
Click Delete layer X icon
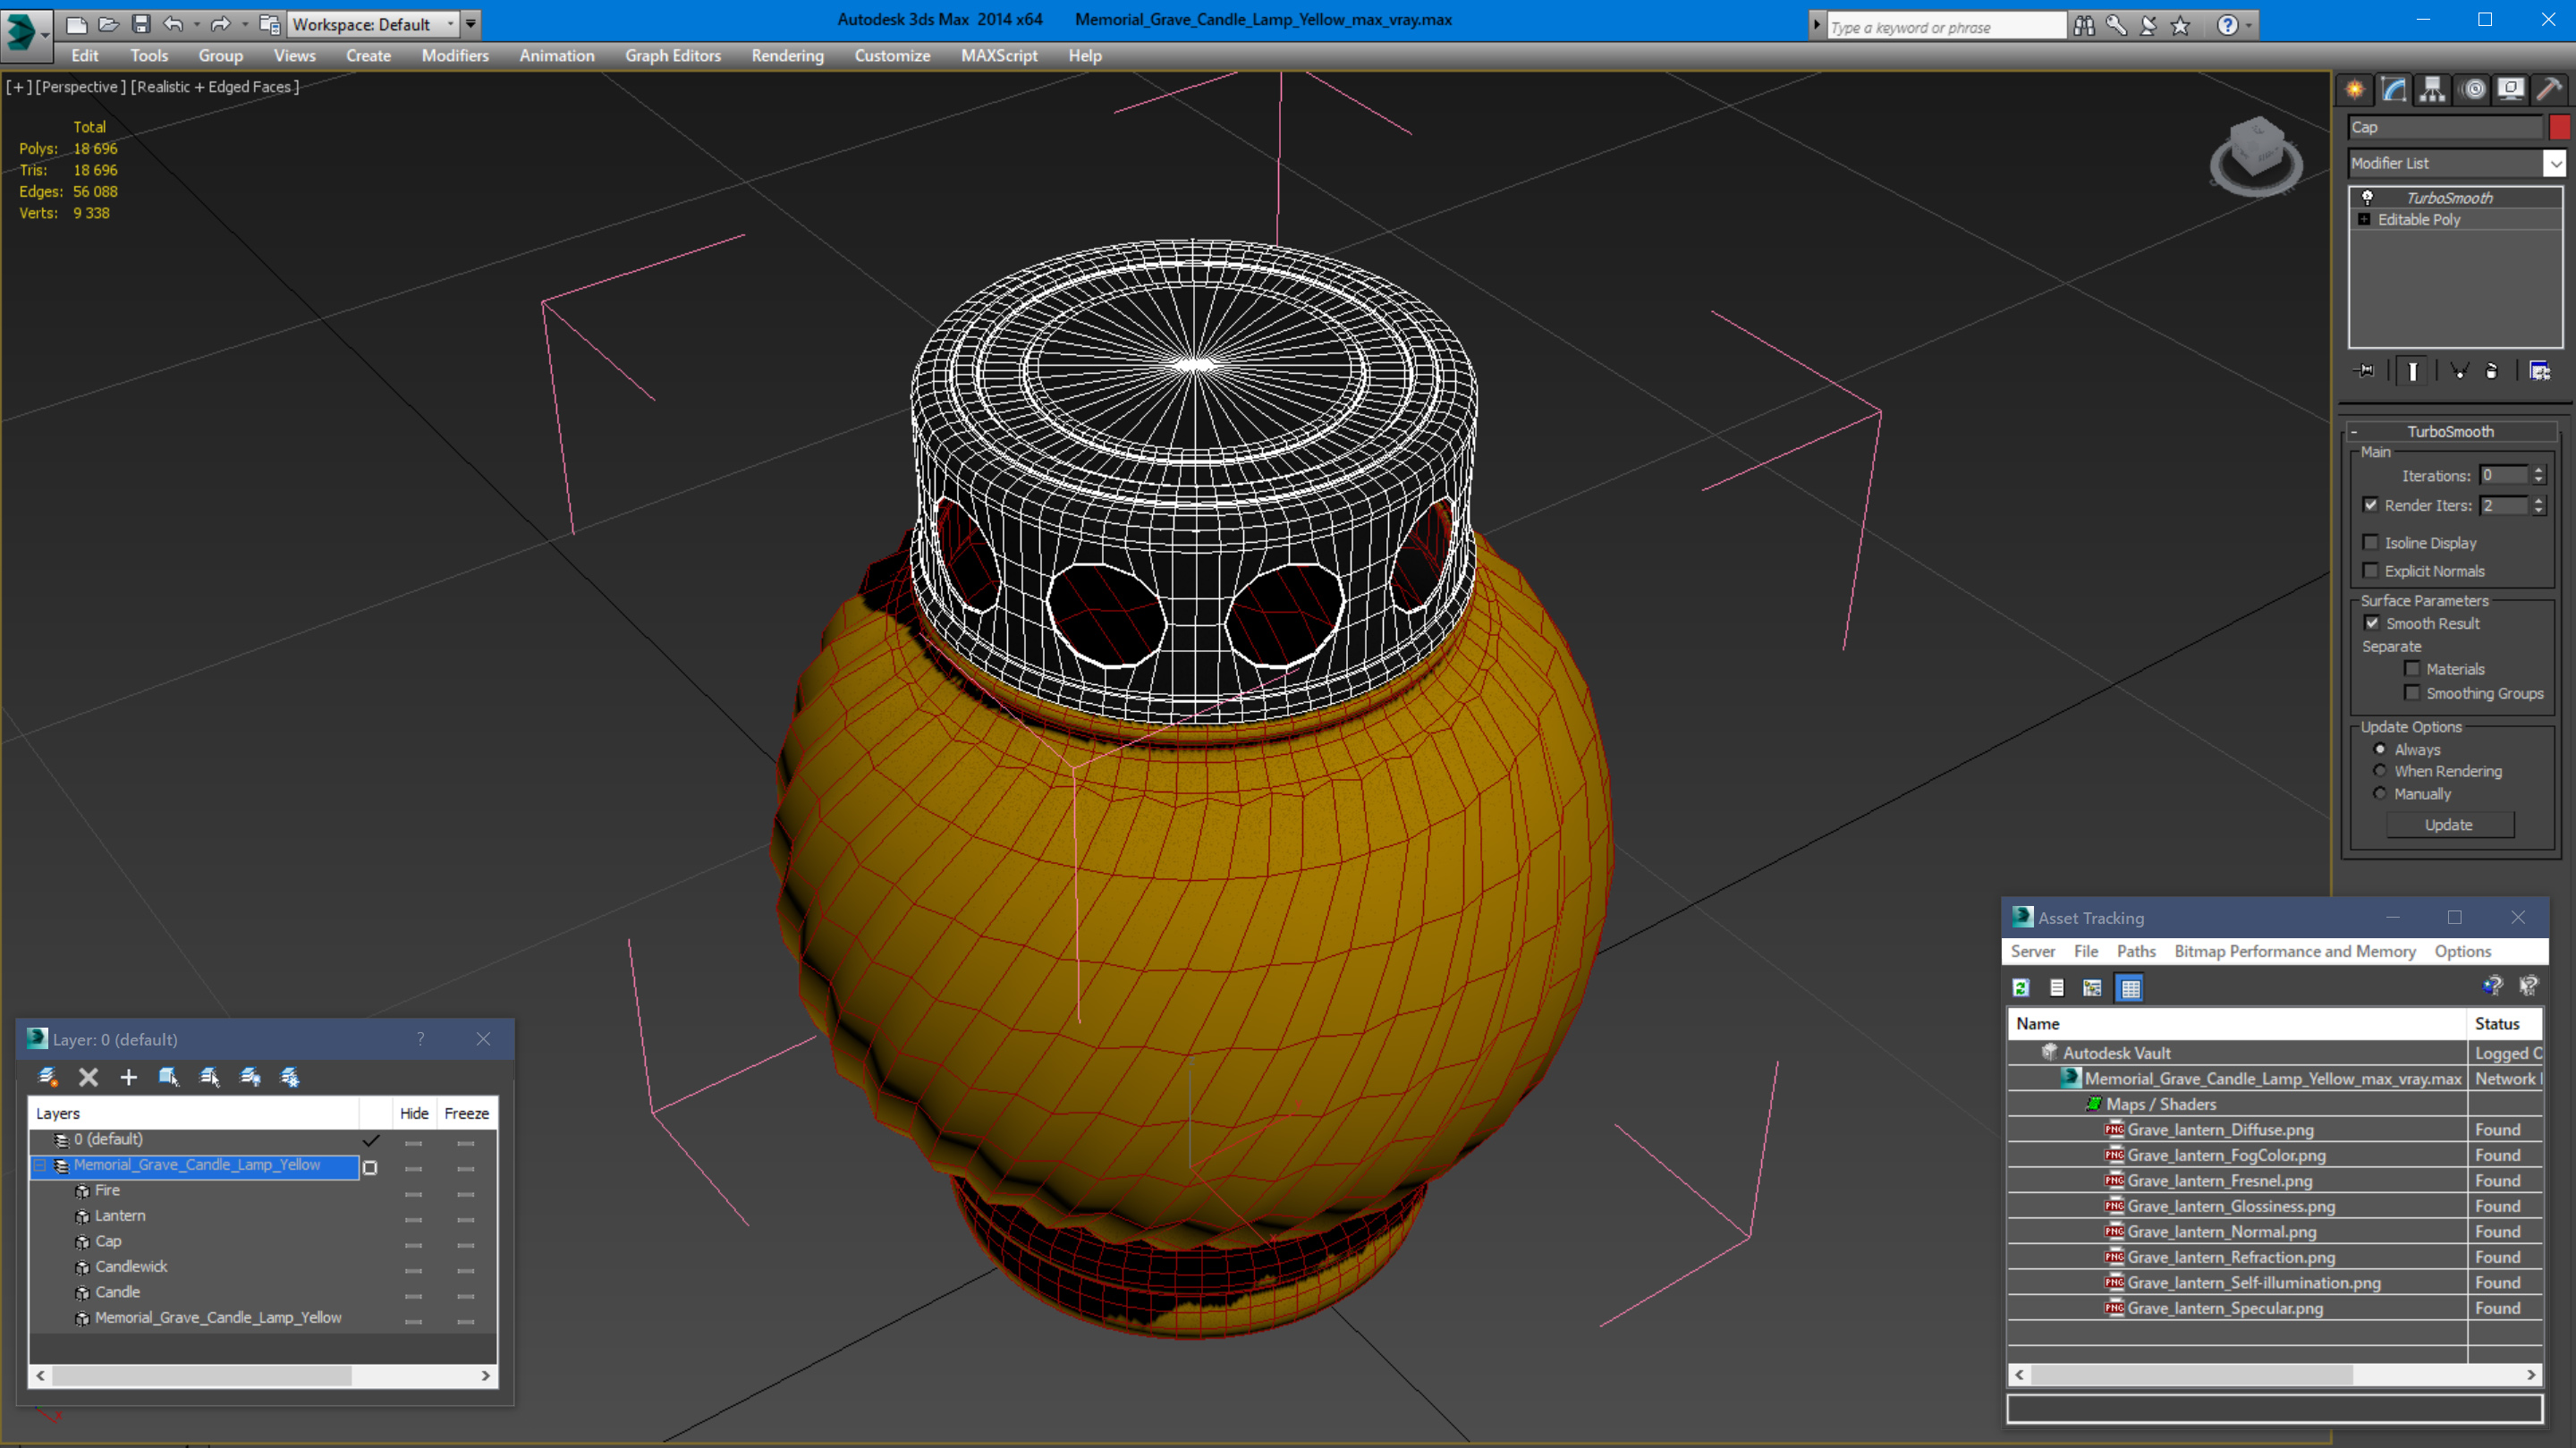pos(88,1077)
